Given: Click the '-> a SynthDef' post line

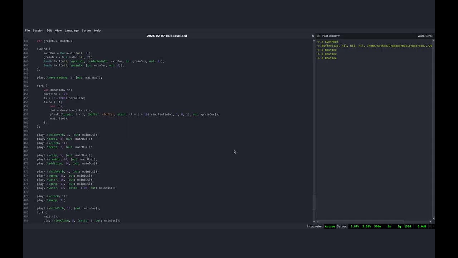Looking at the screenshot, I should pos(327,42).
